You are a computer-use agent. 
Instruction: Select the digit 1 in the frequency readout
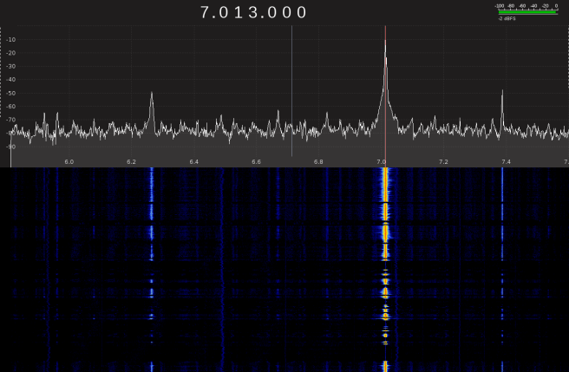pos(239,12)
